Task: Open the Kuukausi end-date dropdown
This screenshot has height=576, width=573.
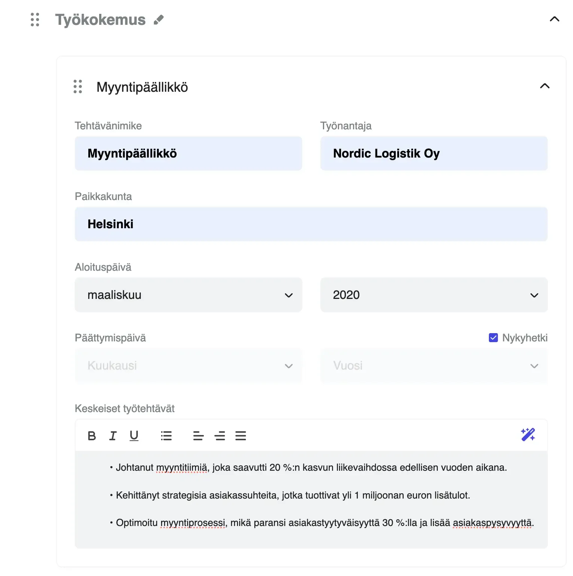Action: tap(188, 365)
